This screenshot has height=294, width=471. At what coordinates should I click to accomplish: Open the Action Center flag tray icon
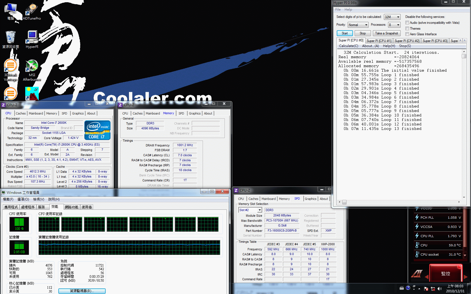pos(426,288)
